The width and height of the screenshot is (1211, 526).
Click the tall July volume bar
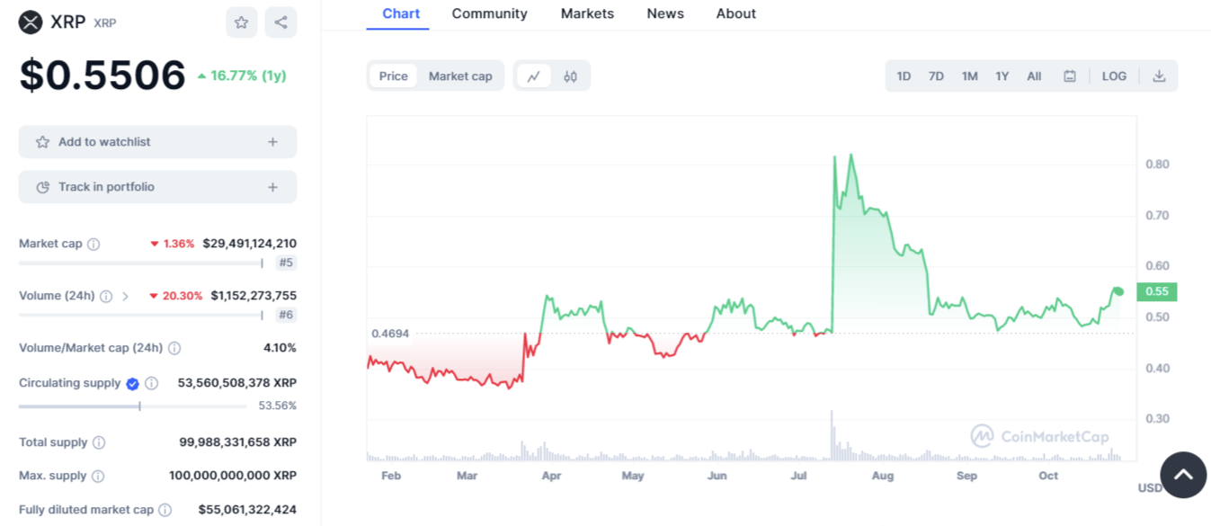coord(833,436)
